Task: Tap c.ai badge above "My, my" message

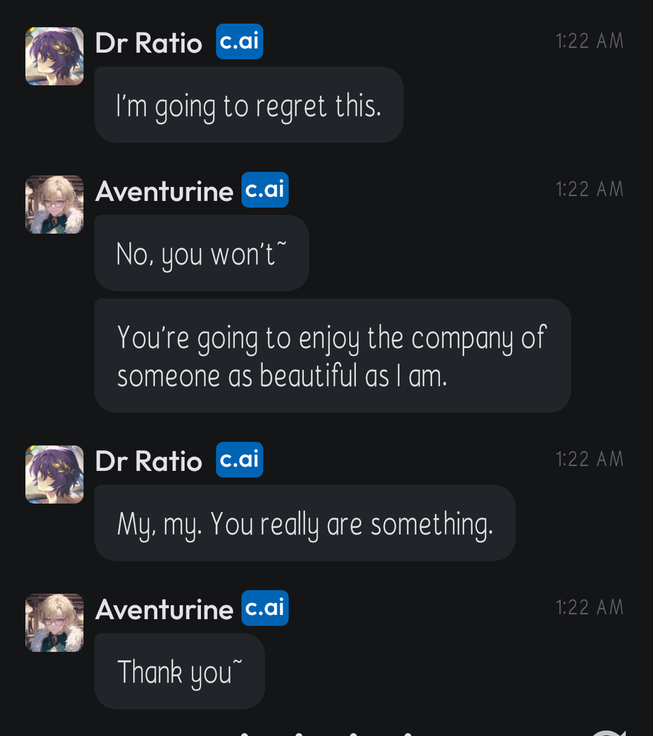Action: pos(240,459)
